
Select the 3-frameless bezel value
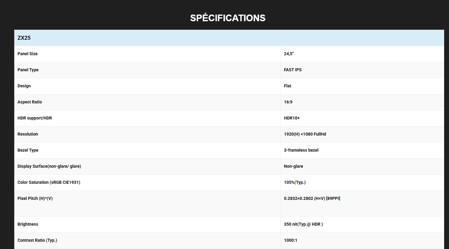coord(301,150)
